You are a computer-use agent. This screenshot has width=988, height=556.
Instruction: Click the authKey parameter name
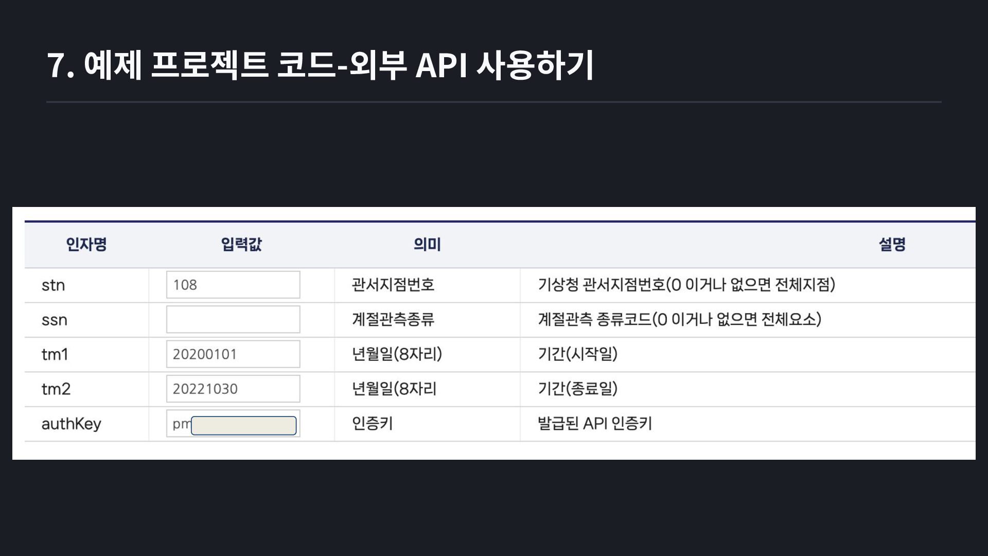tap(71, 424)
